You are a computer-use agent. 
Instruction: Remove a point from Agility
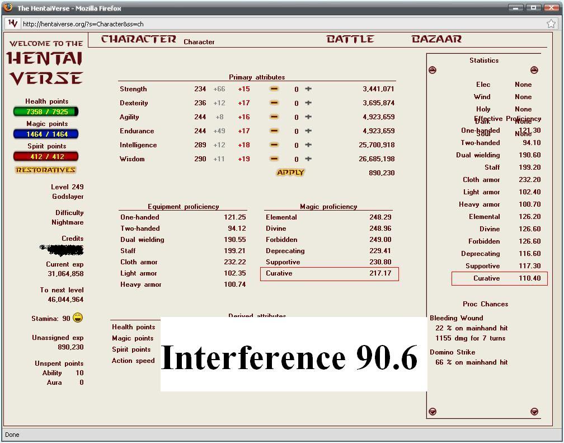(x=274, y=116)
